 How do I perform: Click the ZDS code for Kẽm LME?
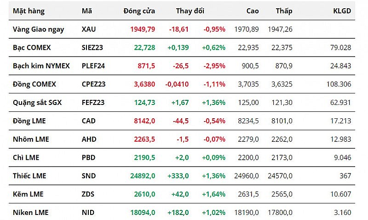(x=88, y=194)
